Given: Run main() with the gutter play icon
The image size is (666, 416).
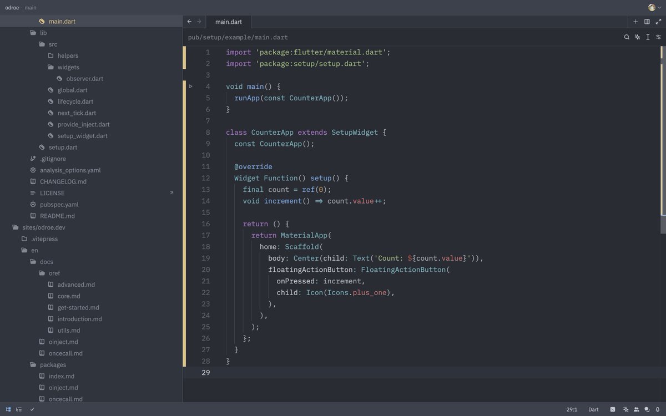Looking at the screenshot, I should [191, 86].
